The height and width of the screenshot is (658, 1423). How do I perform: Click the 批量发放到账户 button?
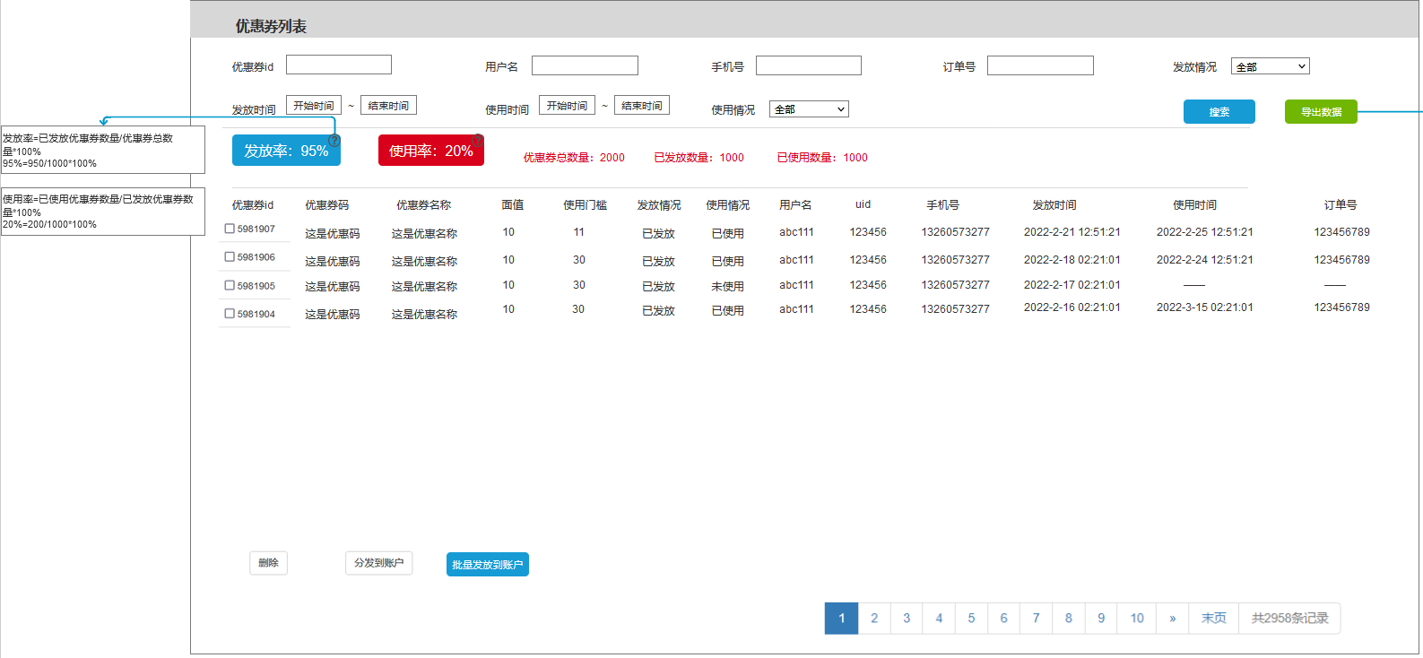click(488, 565)
